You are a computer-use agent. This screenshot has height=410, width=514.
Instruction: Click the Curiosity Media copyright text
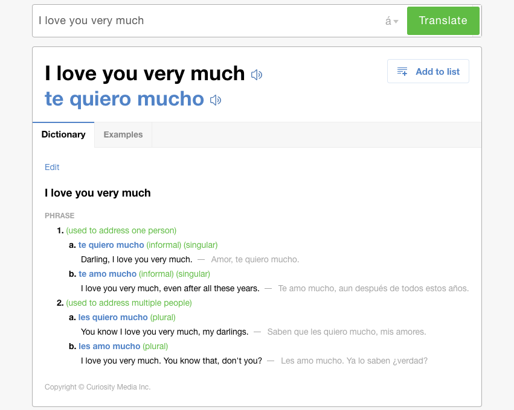[97, 387]
